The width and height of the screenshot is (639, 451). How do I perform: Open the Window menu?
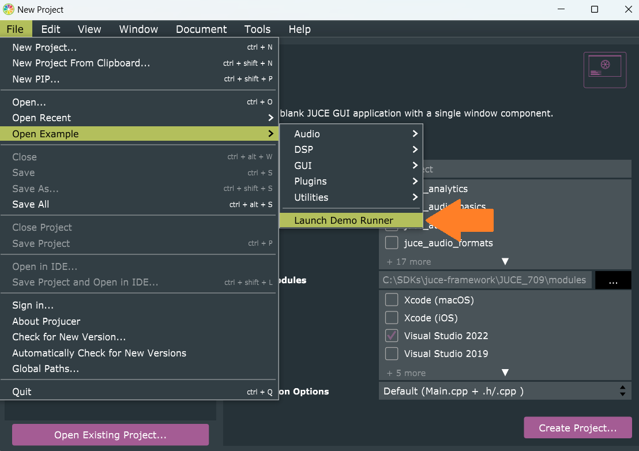click(x=138, y=29)
